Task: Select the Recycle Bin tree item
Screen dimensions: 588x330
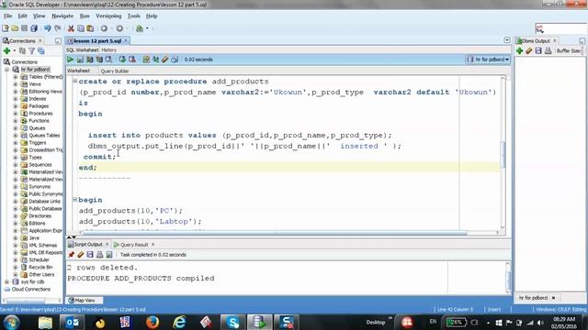Action: [x=40, y=268]
